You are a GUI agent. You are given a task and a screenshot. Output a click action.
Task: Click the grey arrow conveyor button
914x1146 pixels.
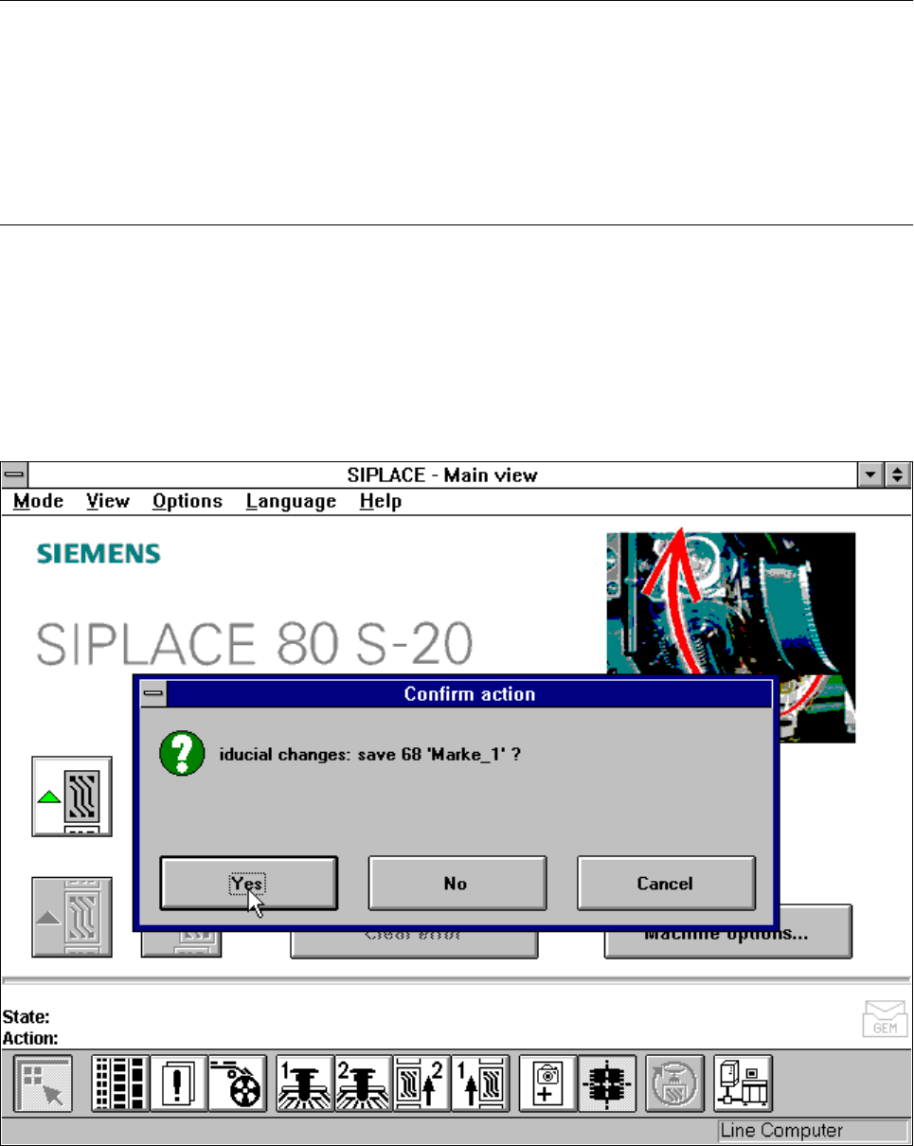tap(72, 917)
